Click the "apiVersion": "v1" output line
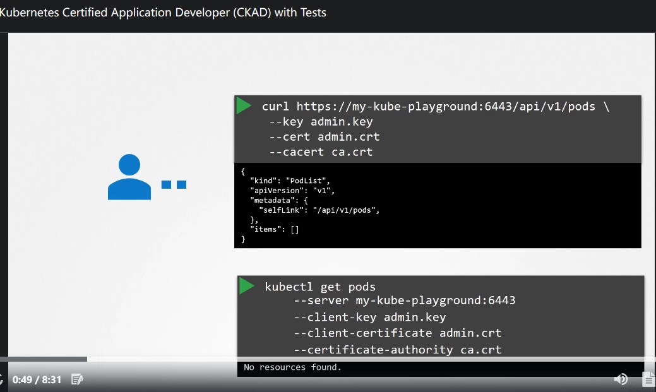The height and width of the screenshot is (392, 656). click(292, 191)
